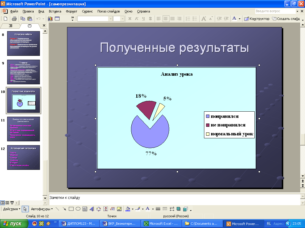The image size is (305, 228).
Task: Select slide 11 thumbnail
Action: [24, 129]
